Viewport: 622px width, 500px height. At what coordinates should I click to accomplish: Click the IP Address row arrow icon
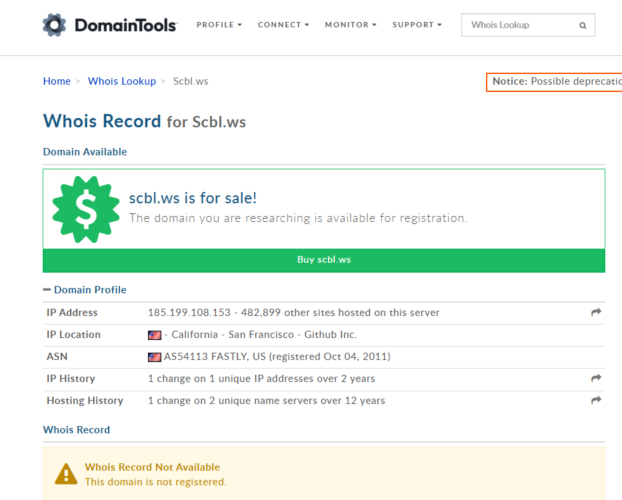tap(596, 312)
